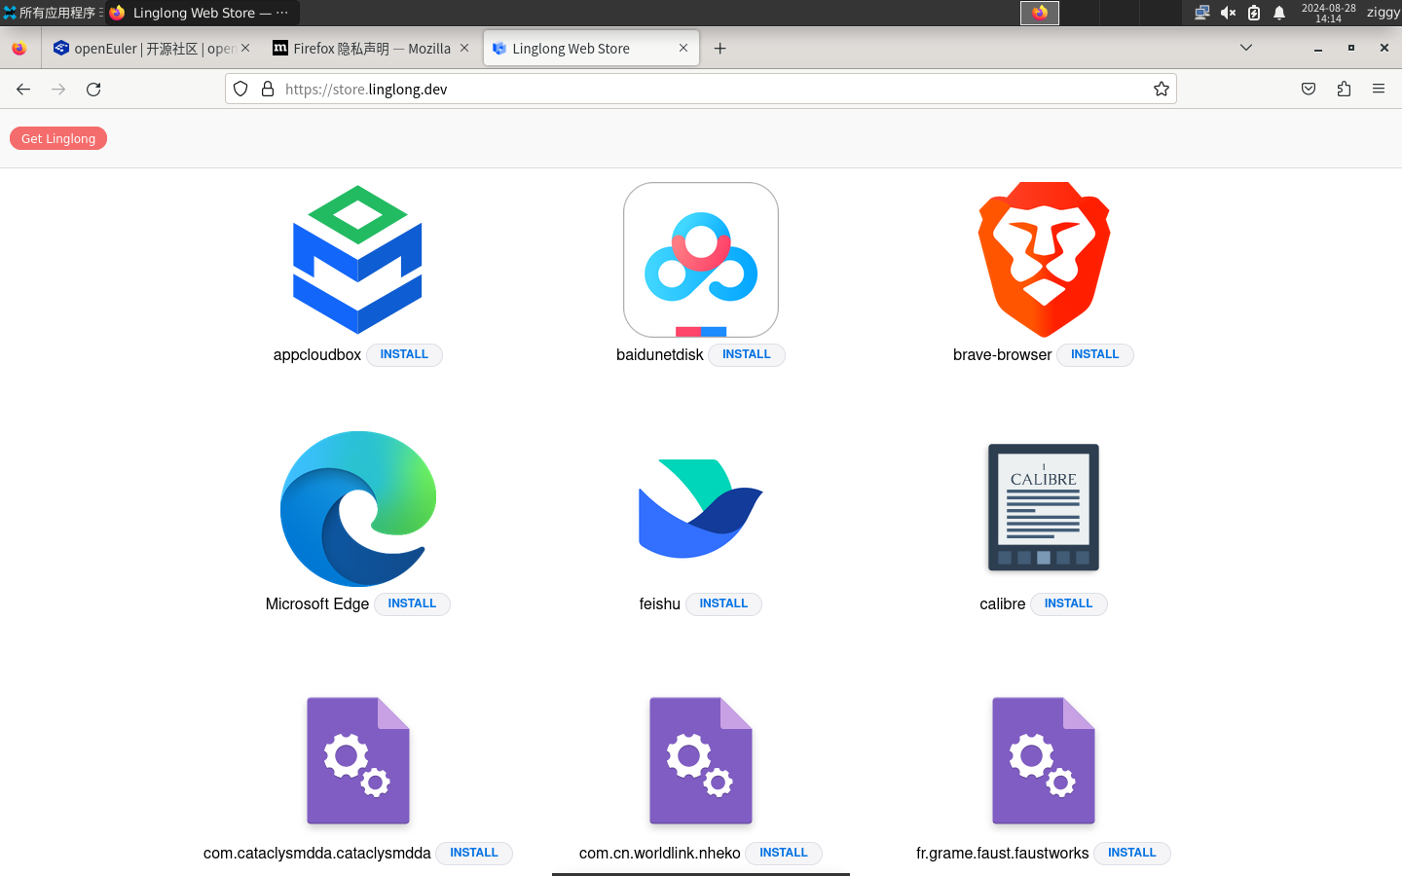Viewport: 1402px width, 876px height.
Task: Click the brave-browser lion icon
Action: tap(1044, 260)
